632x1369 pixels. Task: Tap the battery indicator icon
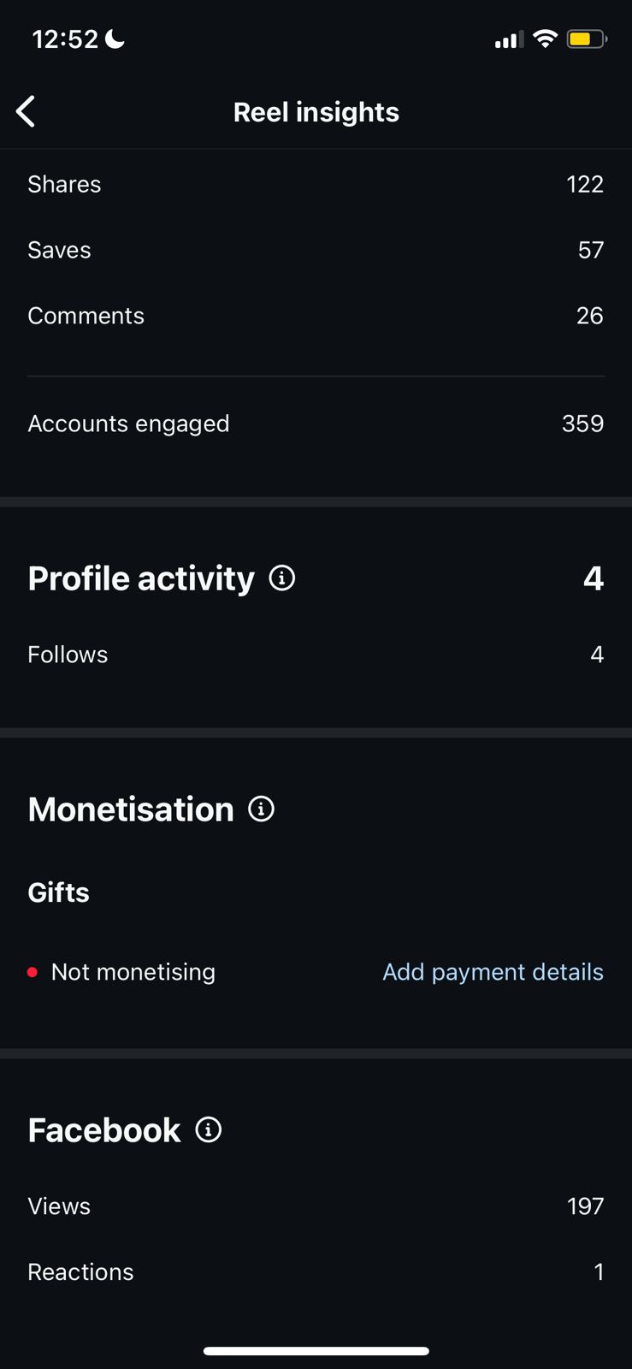coord(586,39)
